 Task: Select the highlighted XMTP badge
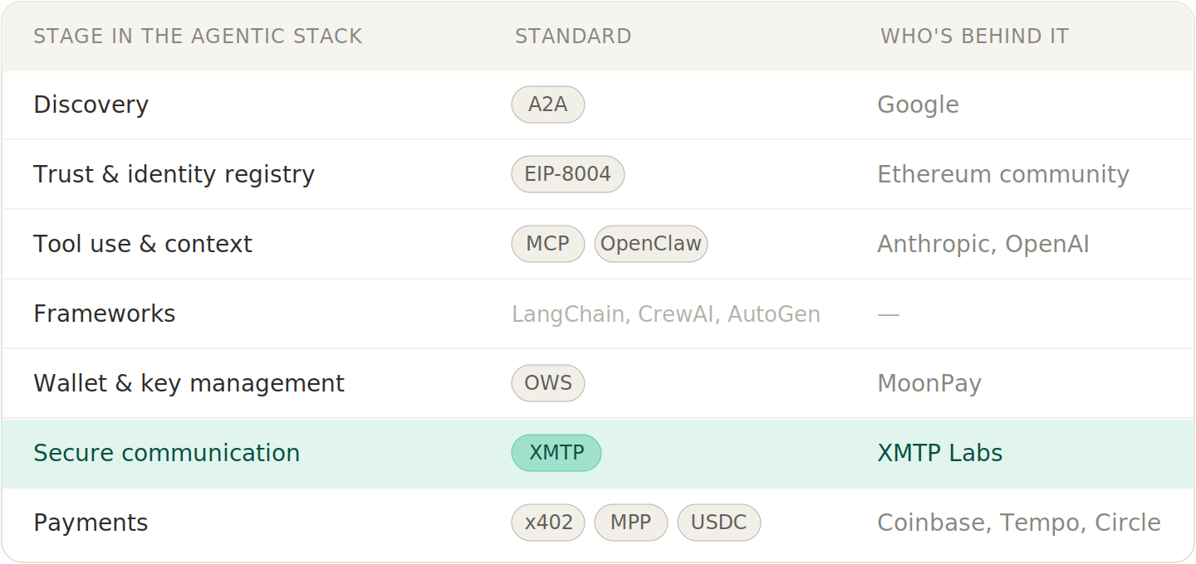tap(556, 453)
